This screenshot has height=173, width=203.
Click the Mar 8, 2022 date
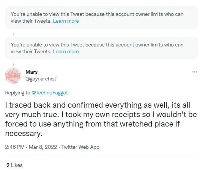point(43,147)
